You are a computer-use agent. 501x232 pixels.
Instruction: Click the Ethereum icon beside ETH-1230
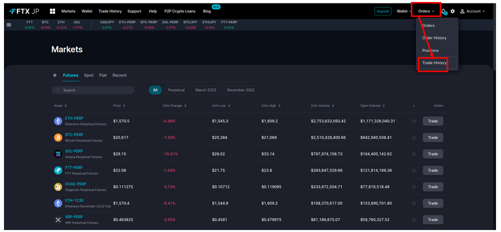point(58,203)
